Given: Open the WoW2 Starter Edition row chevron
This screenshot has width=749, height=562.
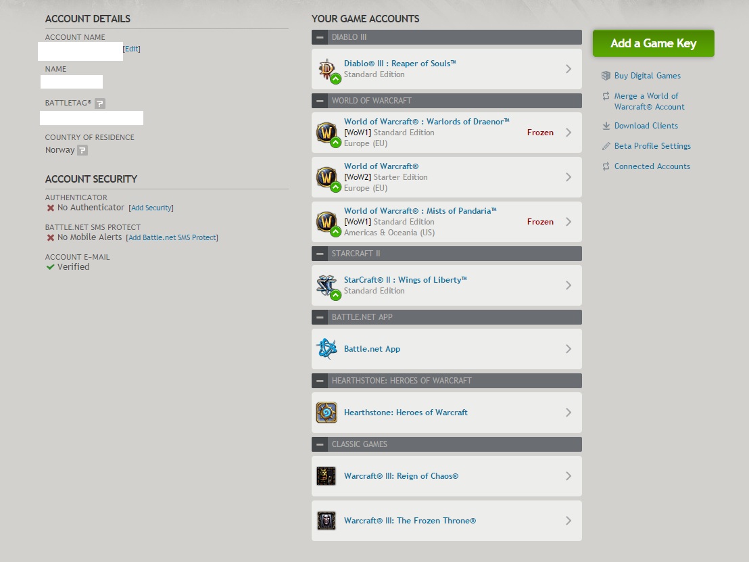Looking at the screenshot, I should [x=569, y=177].
